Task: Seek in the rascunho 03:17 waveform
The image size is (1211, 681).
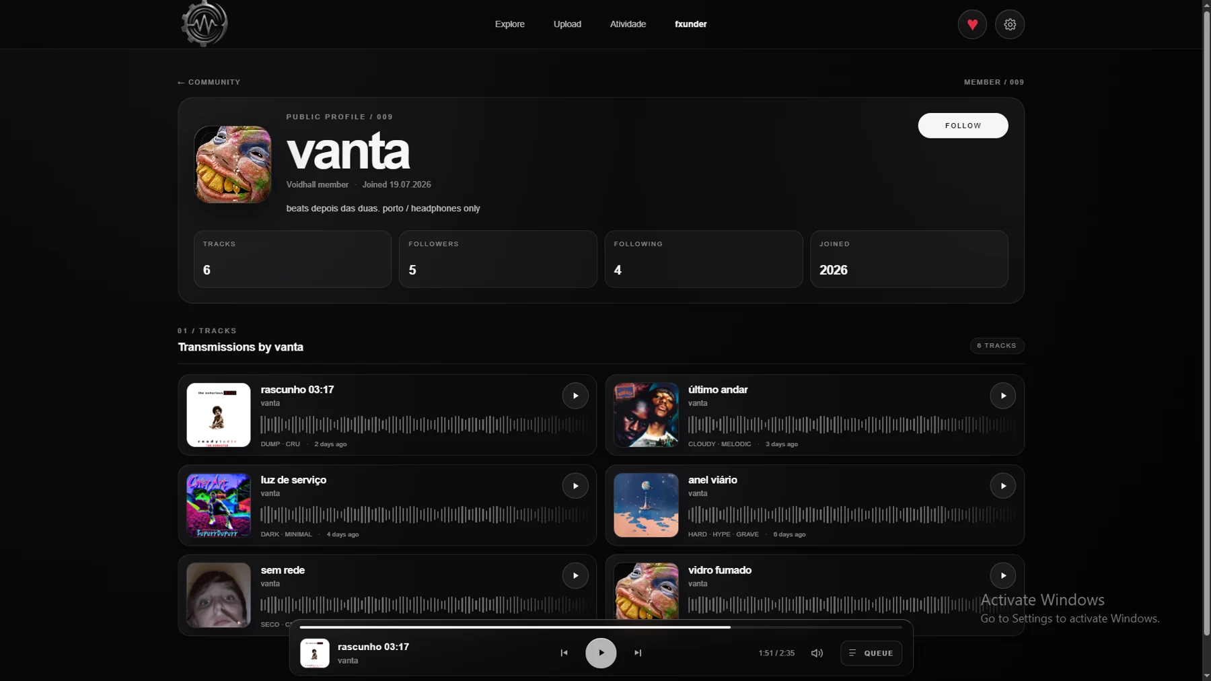Action: click(x=424, y=425)
